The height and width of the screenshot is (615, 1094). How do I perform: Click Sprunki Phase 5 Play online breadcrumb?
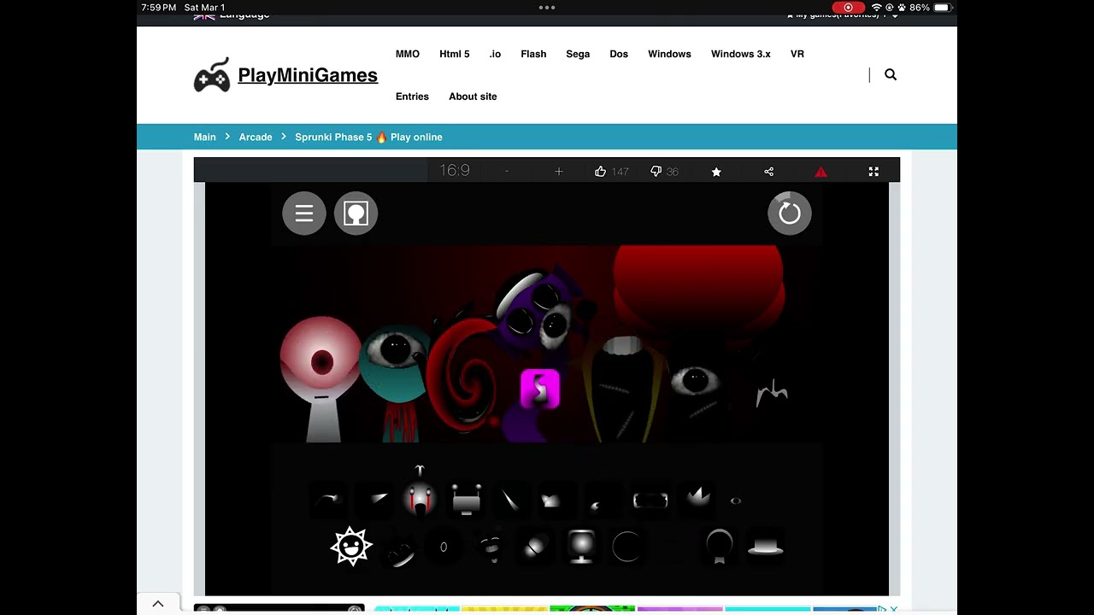(368, 137)
